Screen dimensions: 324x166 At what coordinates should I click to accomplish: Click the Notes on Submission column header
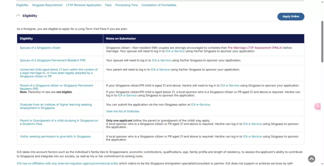203,39
